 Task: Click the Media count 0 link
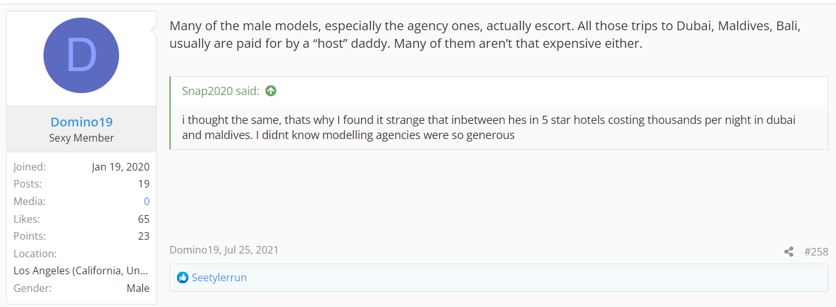point(147,201)
